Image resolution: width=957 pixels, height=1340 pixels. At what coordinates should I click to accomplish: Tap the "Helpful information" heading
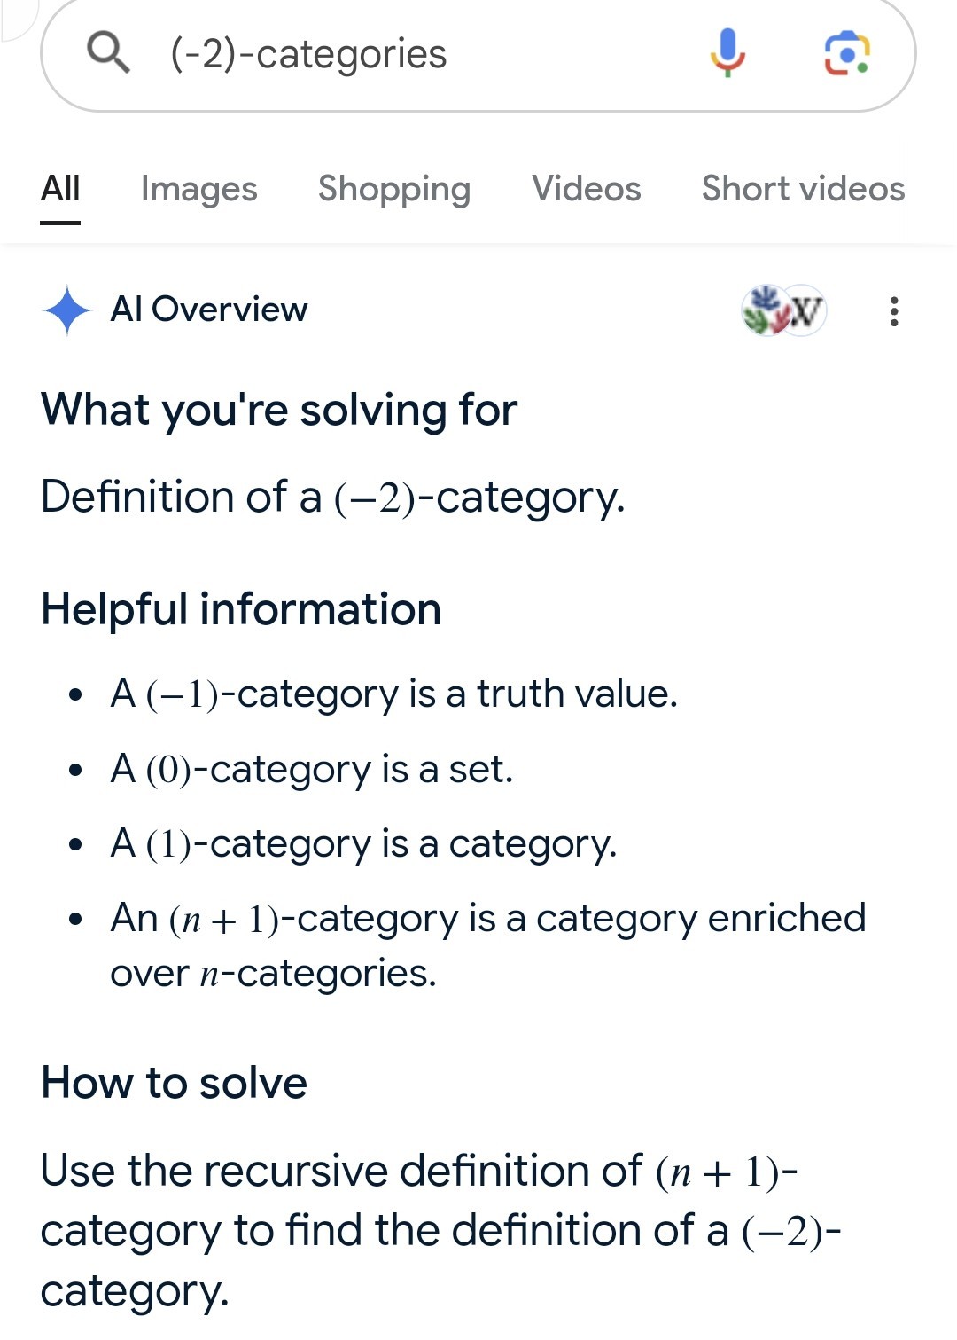pyautogui.click(x=241, y=610)
